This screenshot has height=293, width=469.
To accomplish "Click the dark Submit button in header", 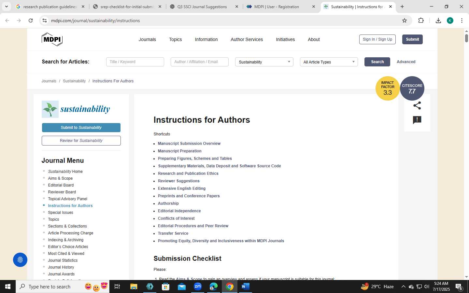I will point(412,39).
